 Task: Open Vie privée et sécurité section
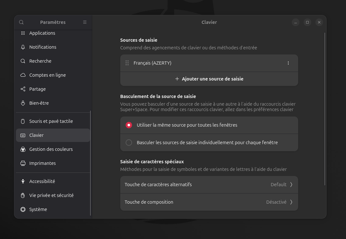51,195
